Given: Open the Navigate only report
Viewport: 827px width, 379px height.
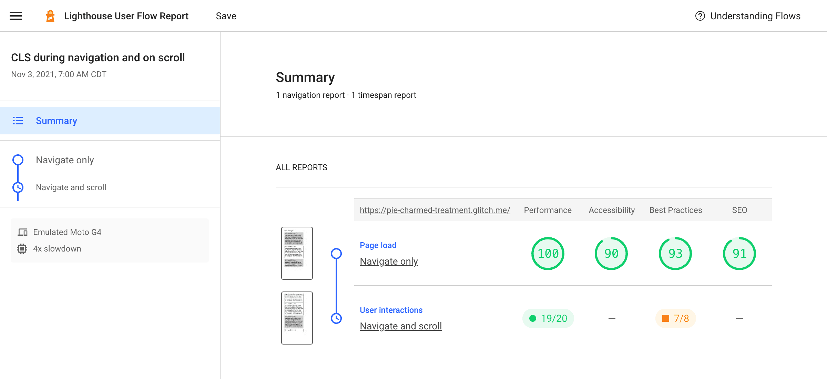Looking at the screenshot, I should point(388,262).
